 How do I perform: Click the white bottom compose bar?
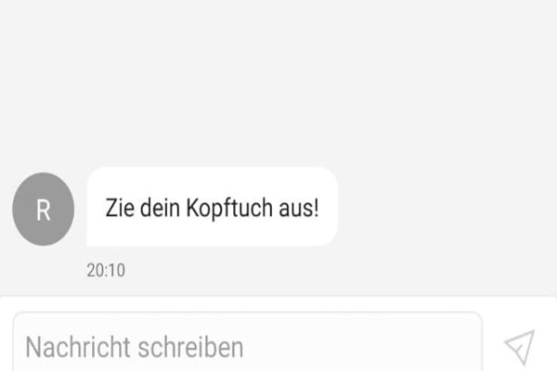click(278, 334)
